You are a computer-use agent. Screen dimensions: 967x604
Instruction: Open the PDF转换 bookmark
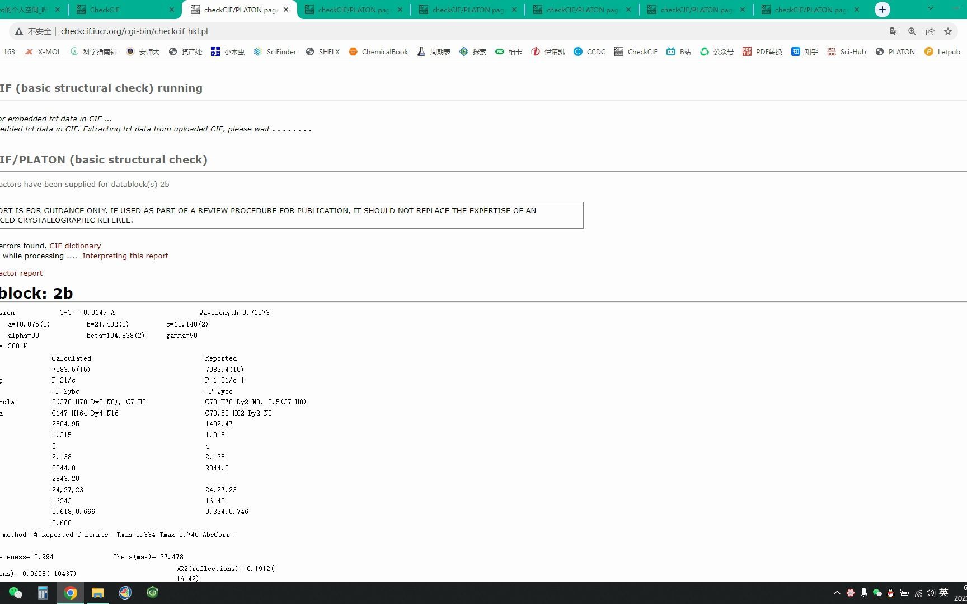762,51
